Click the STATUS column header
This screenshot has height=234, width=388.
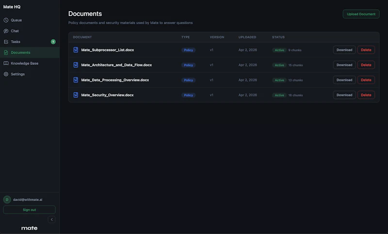tap(278, 37)
